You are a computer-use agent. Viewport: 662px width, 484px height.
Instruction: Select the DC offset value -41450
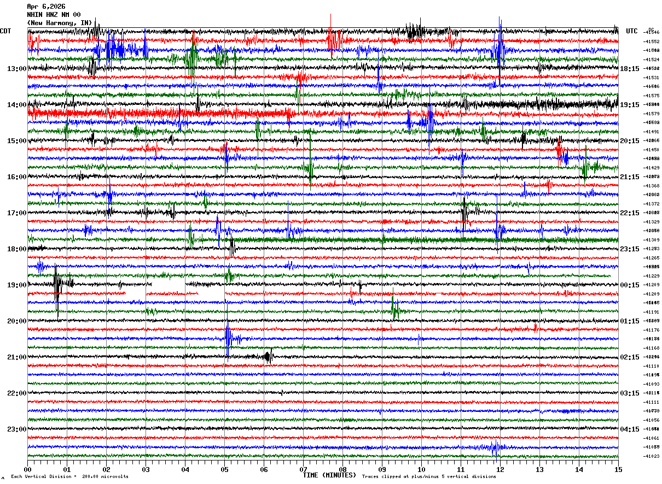pos(651,150)
